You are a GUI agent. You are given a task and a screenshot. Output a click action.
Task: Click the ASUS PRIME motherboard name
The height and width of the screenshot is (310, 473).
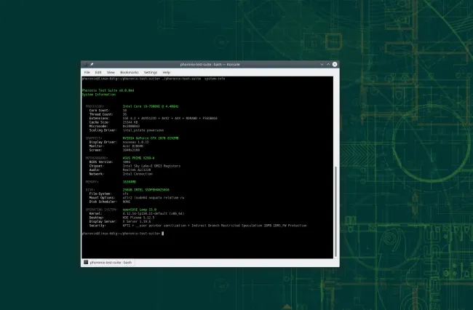click(138, 158)
